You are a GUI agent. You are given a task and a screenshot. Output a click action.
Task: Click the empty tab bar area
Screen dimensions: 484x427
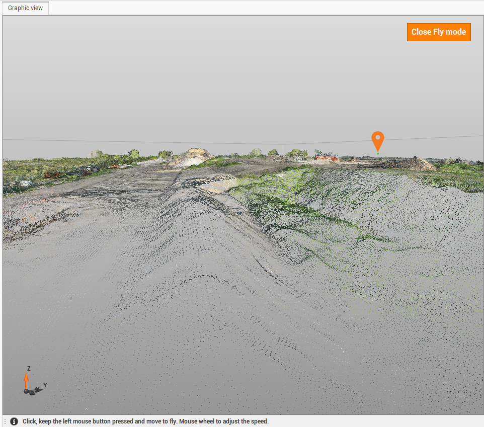coord(252,8)
